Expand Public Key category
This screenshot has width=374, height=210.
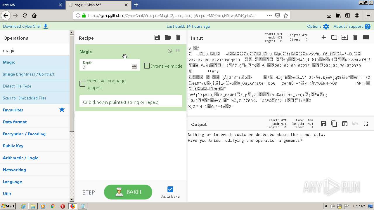pyautogui.click(x=35, y=146)
